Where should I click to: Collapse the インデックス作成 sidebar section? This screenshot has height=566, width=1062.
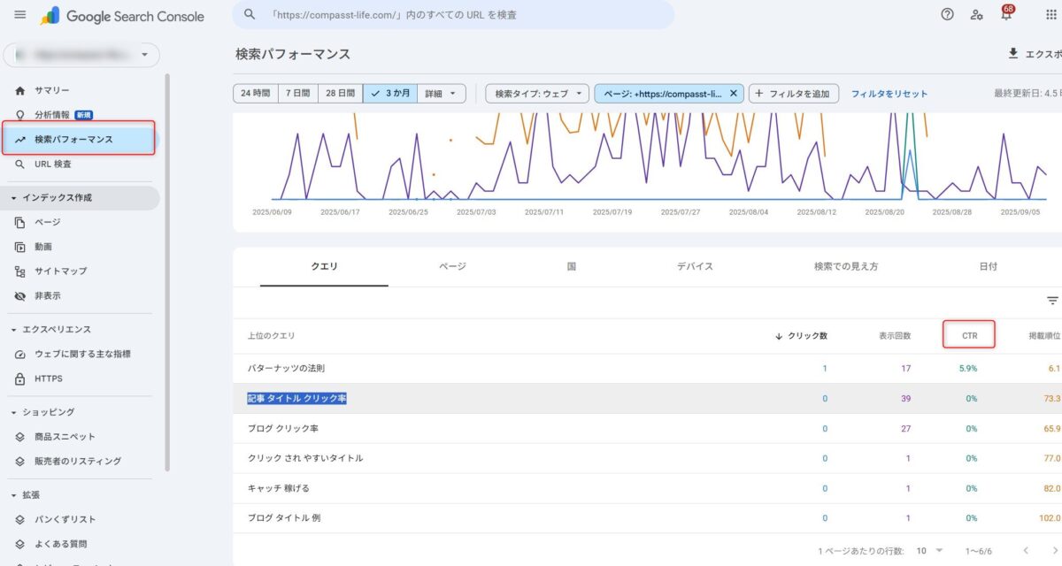(x=15, y=198)
